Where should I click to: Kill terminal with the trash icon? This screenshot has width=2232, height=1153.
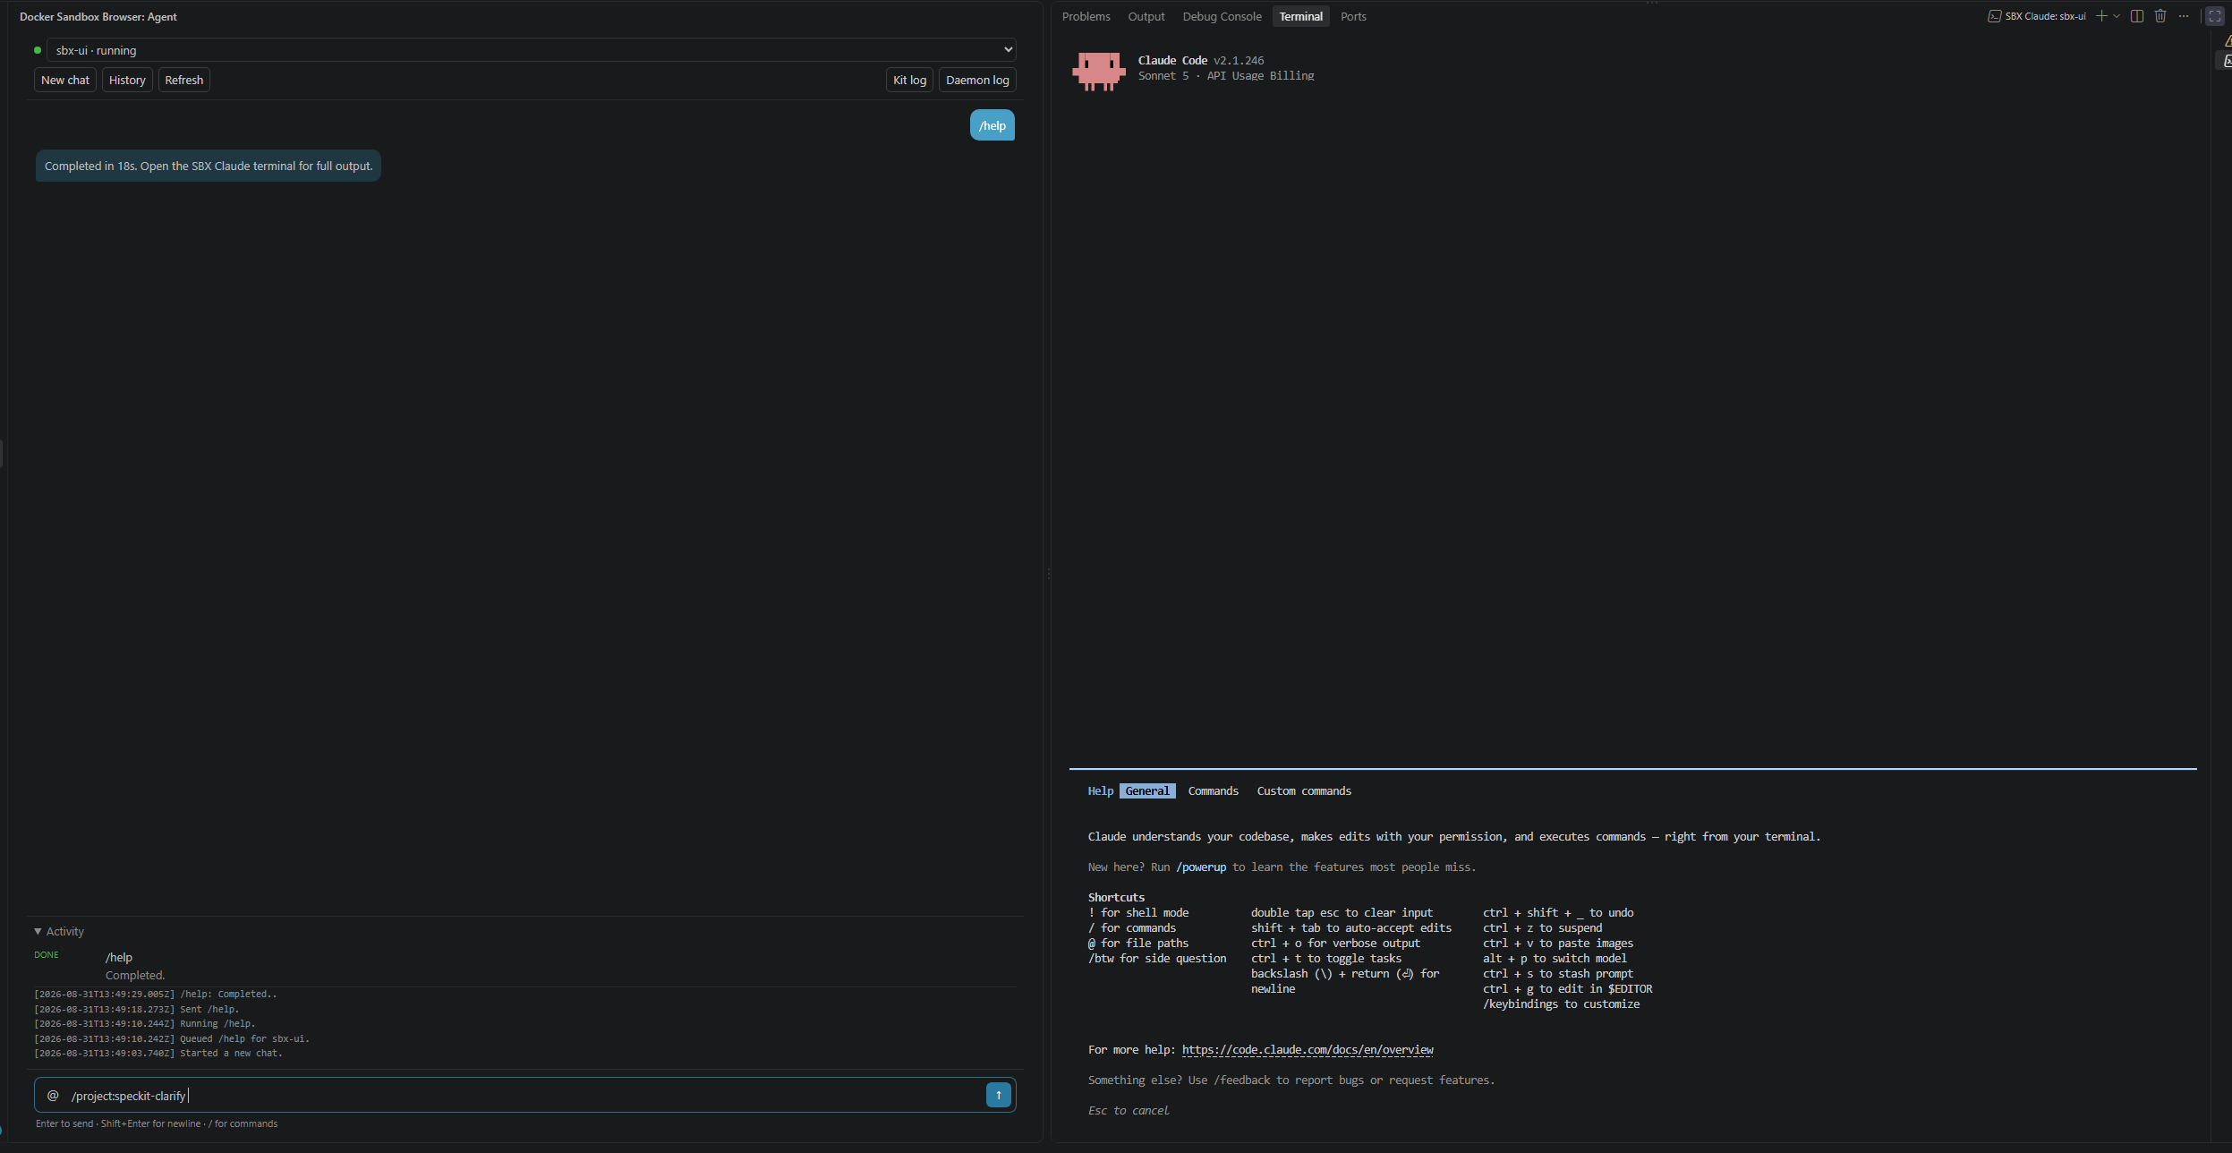click(x=2160, y=16)
